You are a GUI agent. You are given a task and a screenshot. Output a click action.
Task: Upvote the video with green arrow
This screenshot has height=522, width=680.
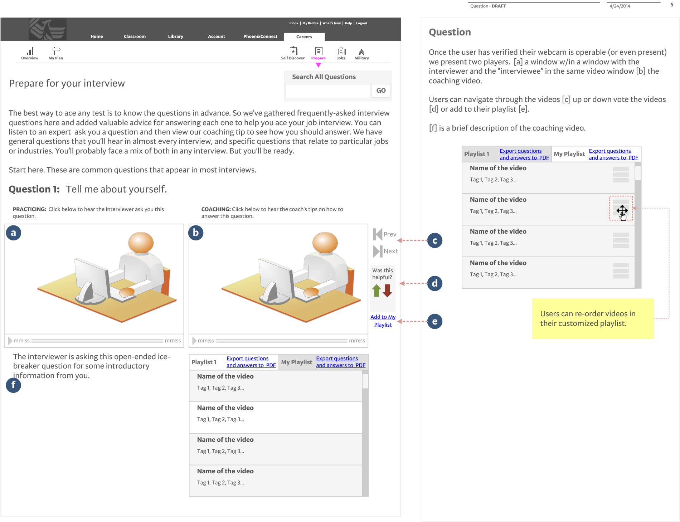point(377,291)
